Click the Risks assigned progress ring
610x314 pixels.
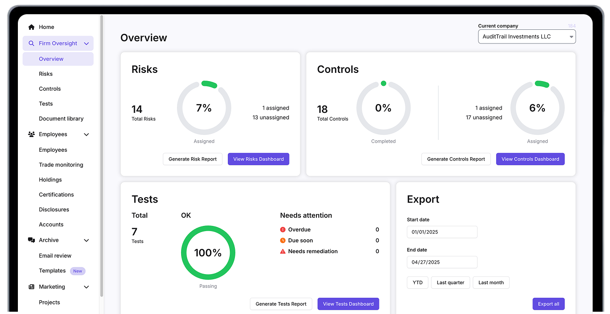point(204,108)
